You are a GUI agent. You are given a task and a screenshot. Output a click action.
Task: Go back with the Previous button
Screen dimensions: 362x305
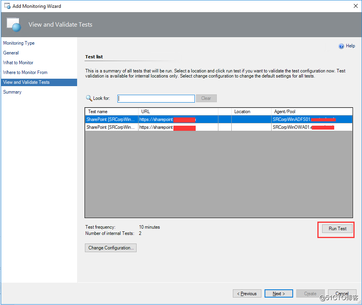click(x=247, y=294)
